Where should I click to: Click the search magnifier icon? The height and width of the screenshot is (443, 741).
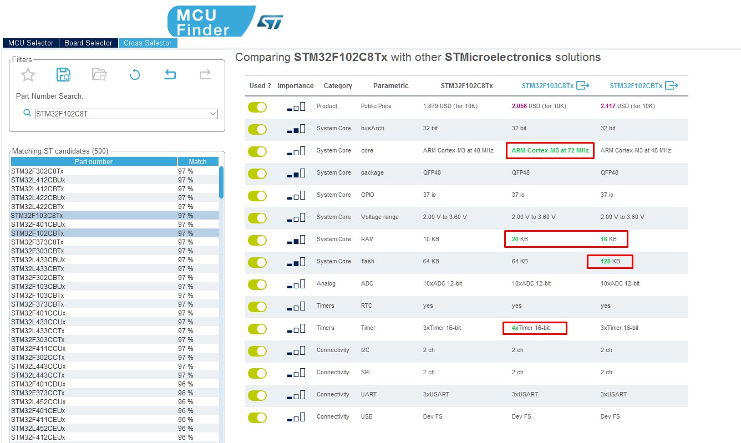point(27,113)
